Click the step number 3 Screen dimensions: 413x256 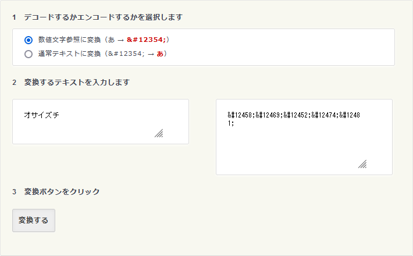coord(14,192)
